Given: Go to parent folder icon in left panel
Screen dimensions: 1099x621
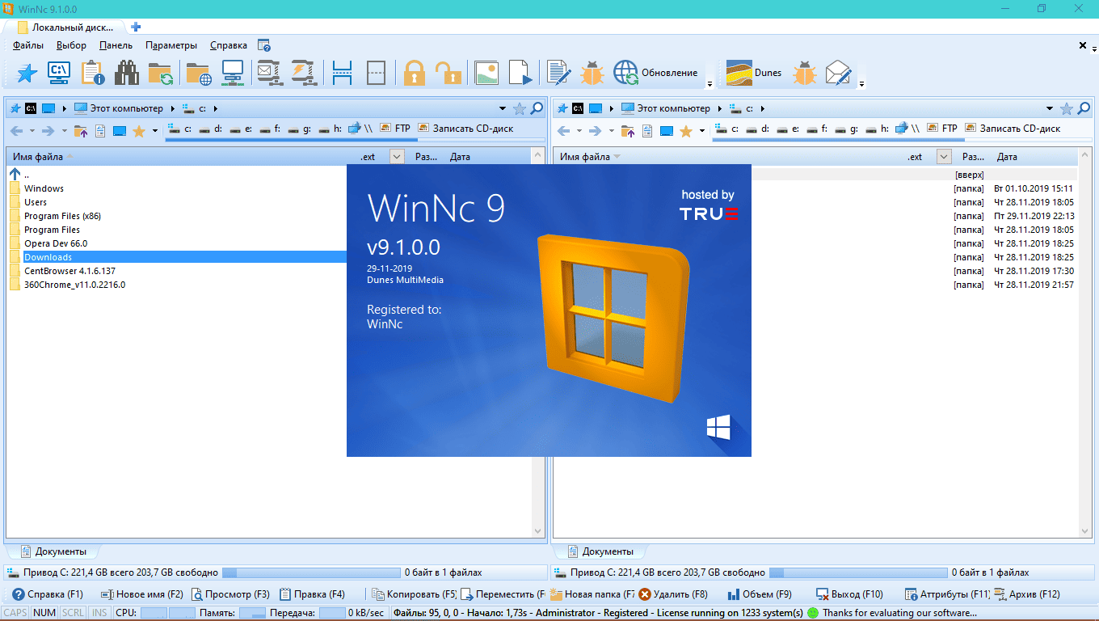Looking at the screenshot, I should [81, 130].
